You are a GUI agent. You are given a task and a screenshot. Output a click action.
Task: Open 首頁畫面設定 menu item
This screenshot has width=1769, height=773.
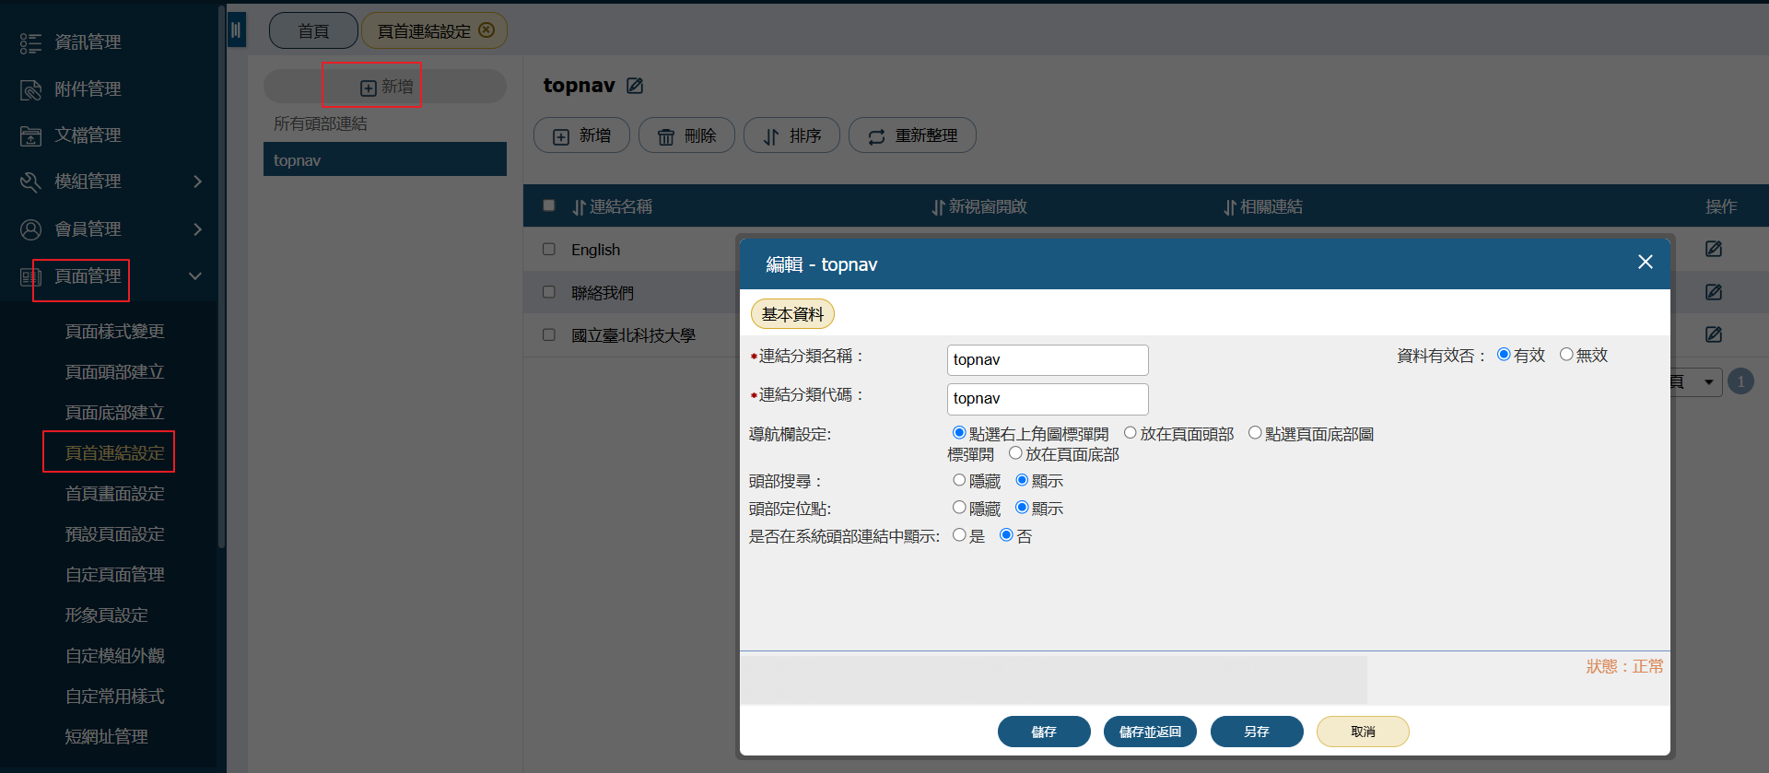coord(114,494)
